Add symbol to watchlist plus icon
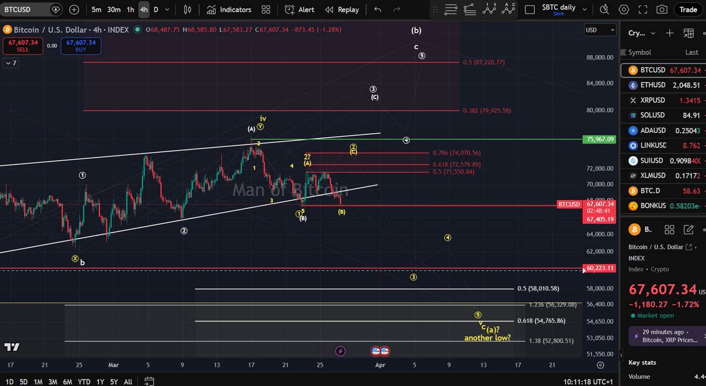This screenshot has height=386, width=706. (670, 33)
